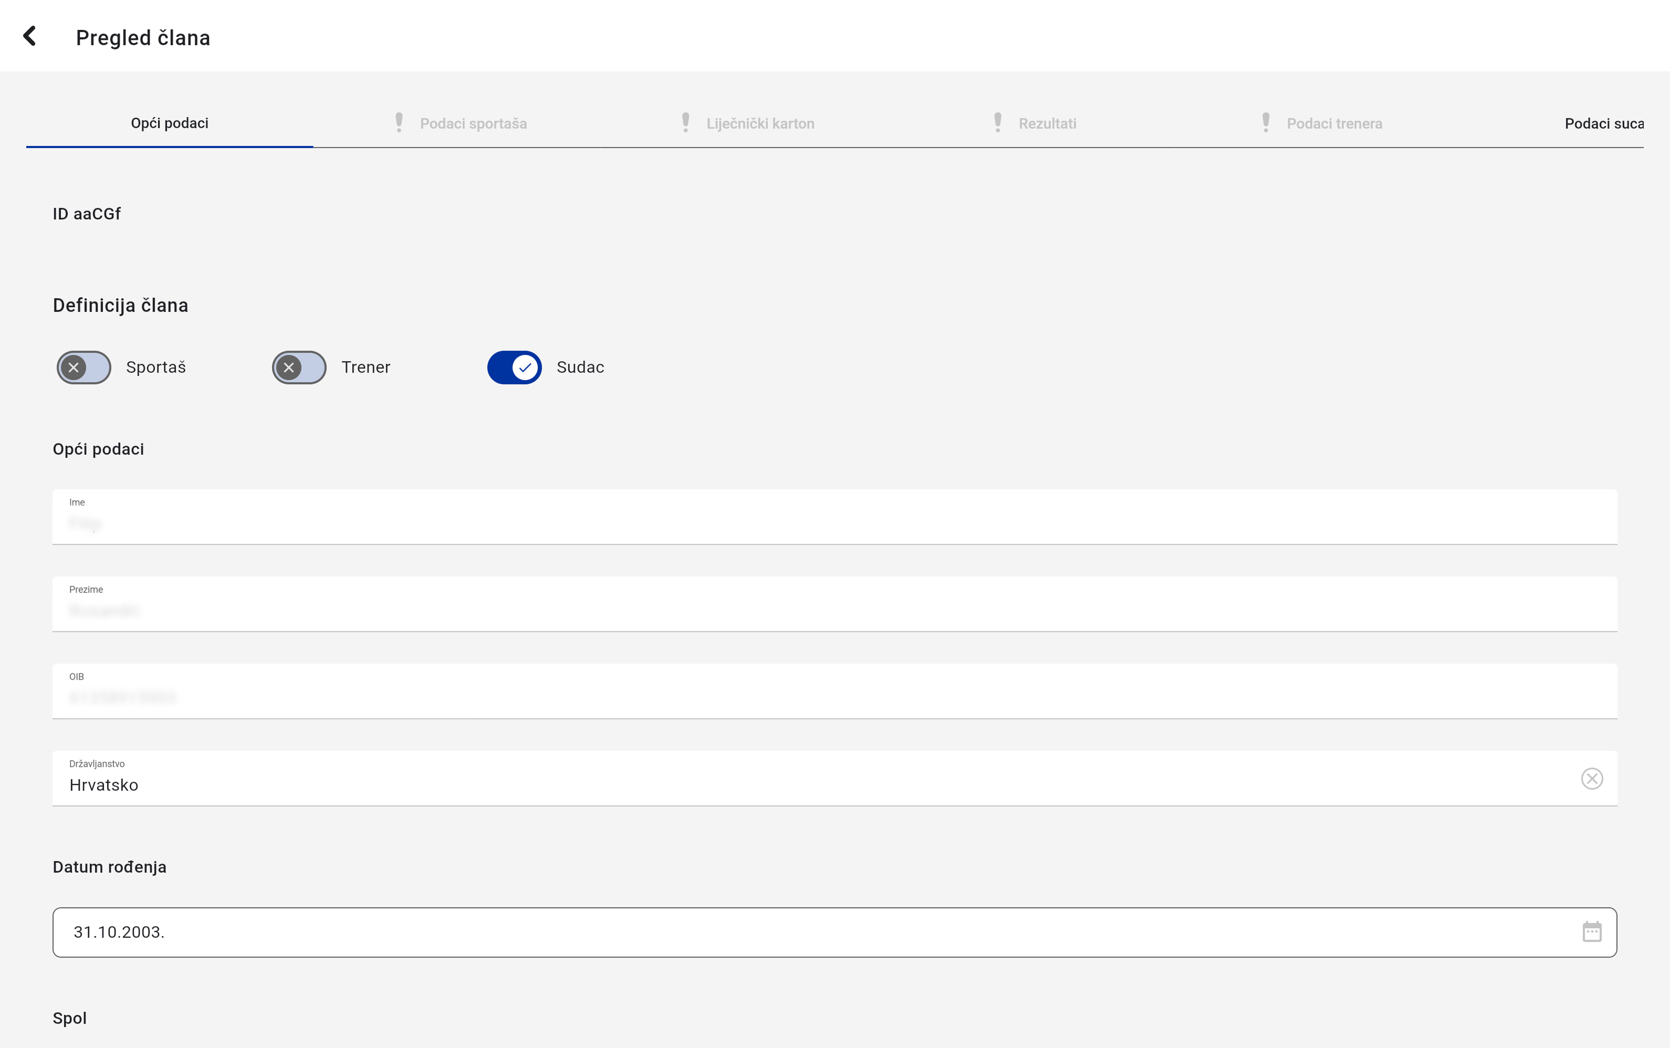Clear the Državljanstvo field with X icon
The width and height of the screenshot is (1670, 1048).
(x=1592, y=778)
